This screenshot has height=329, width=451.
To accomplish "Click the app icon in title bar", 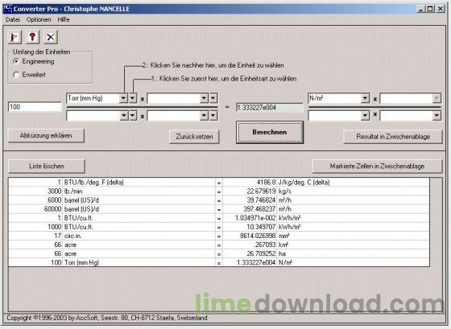I will 7,9.
